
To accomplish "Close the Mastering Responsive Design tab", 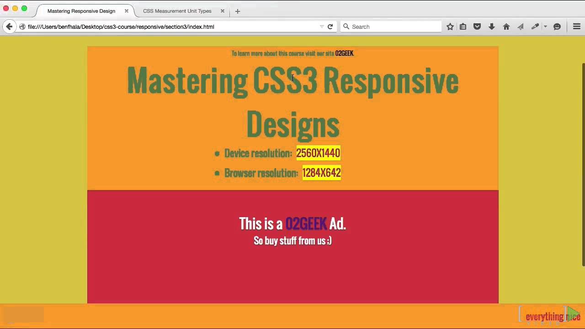I will (127, 11).
